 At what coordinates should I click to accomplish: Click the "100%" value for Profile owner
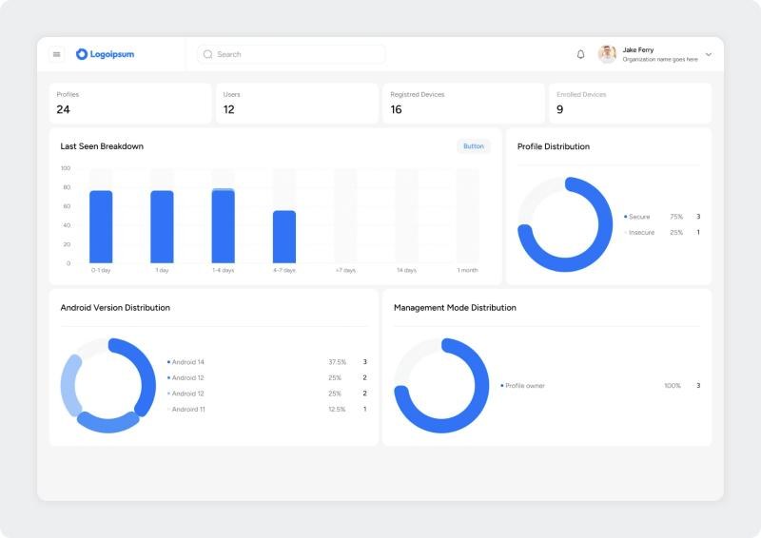click(673, 386)
